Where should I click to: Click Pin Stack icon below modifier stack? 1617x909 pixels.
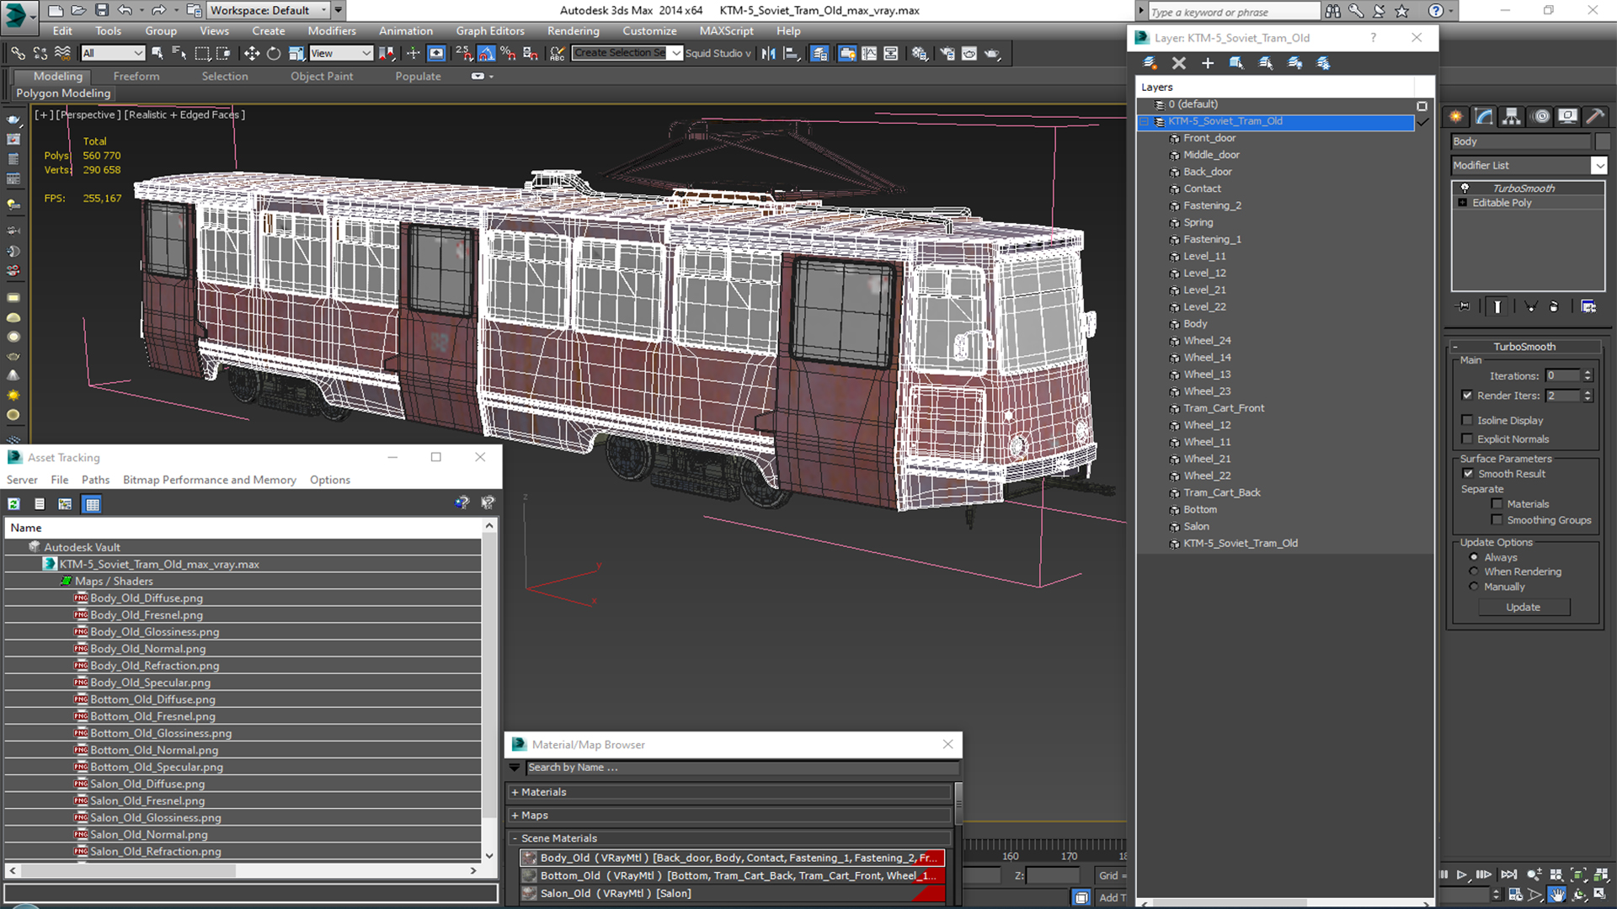click(x=1464, y=306)
